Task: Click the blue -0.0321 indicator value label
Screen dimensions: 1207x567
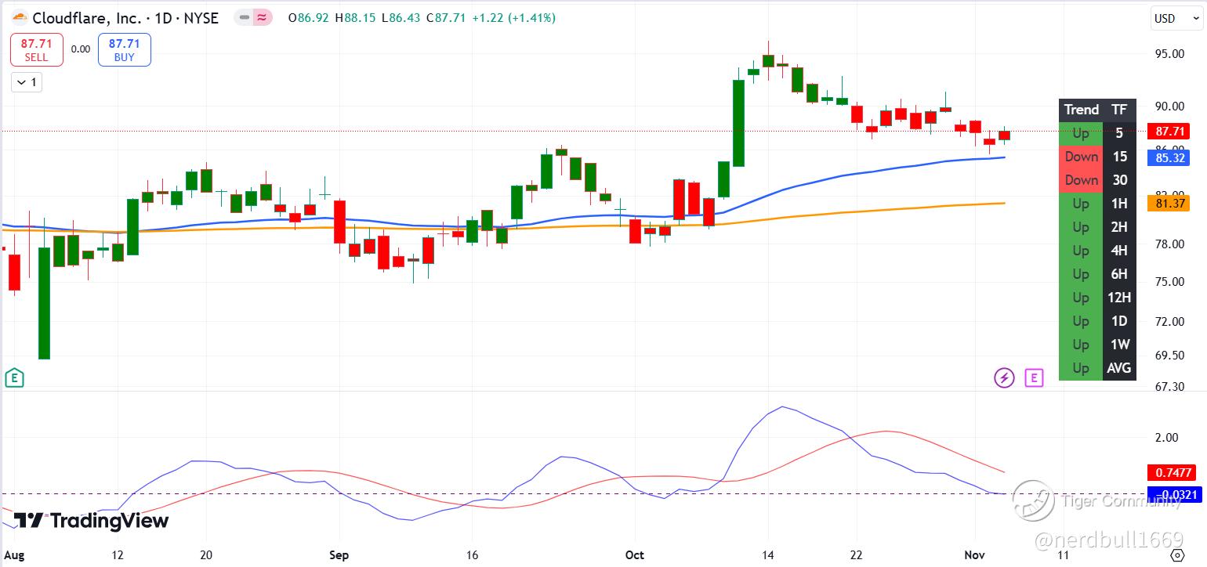Action: pyautogui.click(x=1173, y=494)
